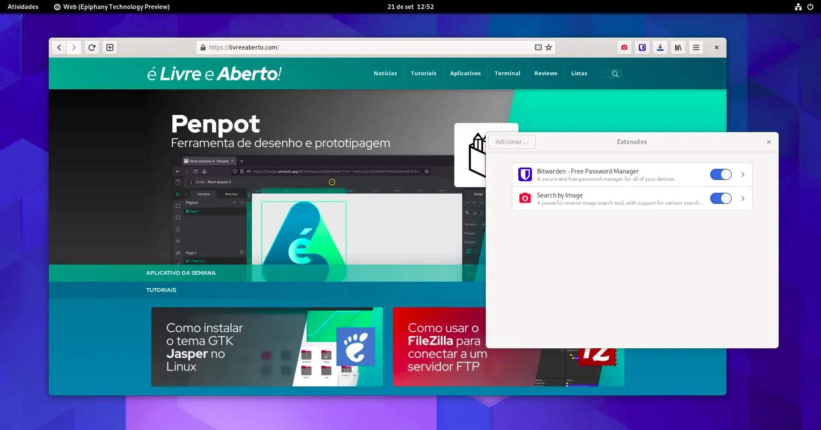Open the Aplicativos menu item
The height and width of the screenshot is (430, 821).
(465, 73)
